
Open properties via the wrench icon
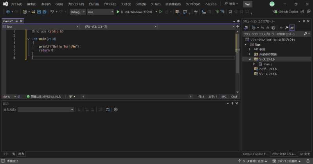[286, 28]
